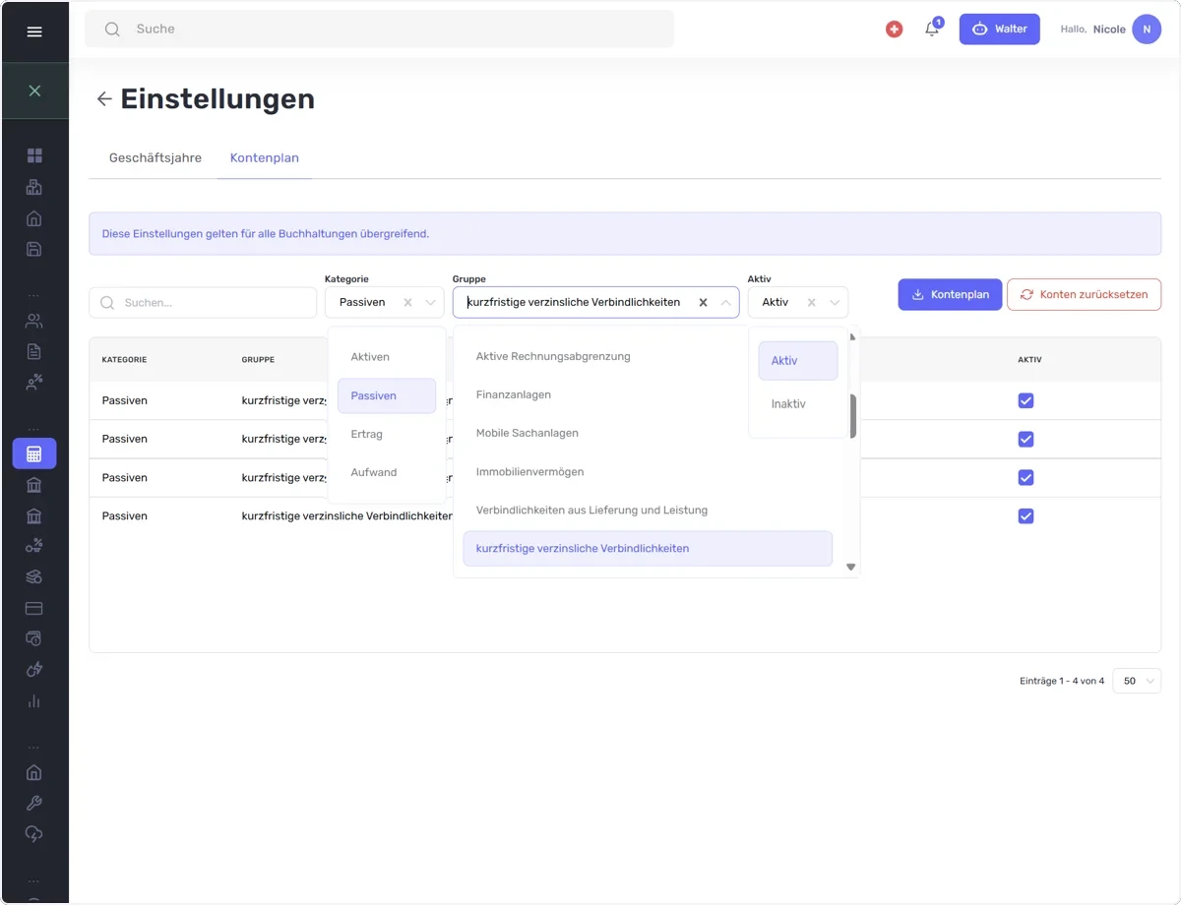Screen dimensions: 1181x905
Task: Open the bar chart icon in sidebar
Action: tap(34, 701)
